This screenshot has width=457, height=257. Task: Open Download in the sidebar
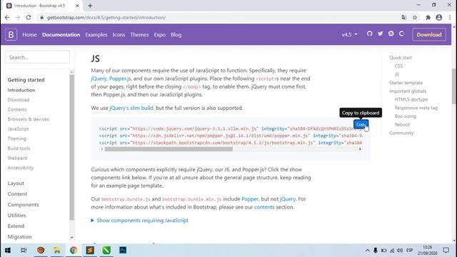click(x=19, y=100)
